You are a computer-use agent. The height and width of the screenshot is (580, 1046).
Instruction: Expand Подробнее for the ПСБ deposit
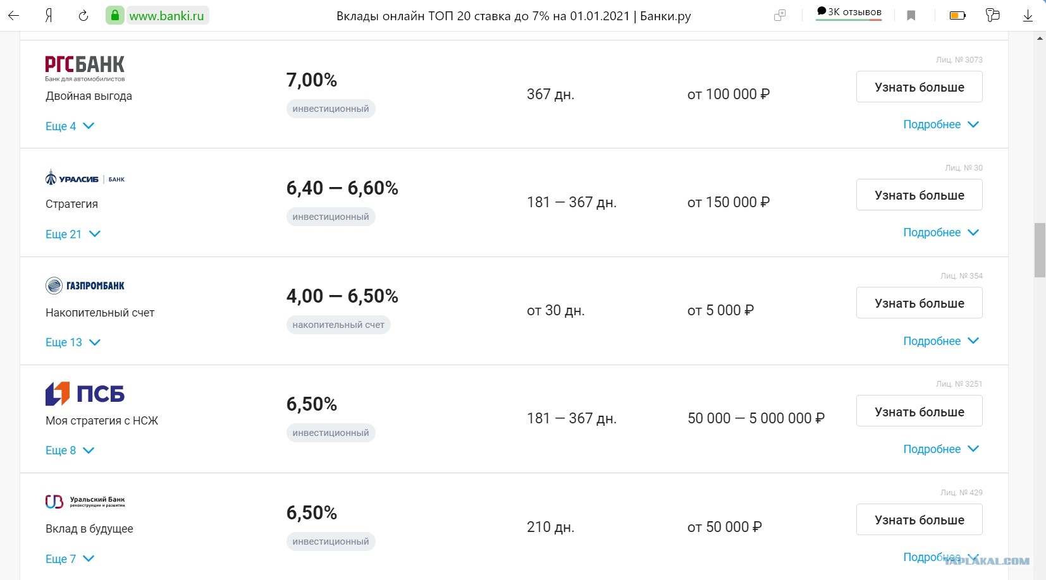pos(941,449)
